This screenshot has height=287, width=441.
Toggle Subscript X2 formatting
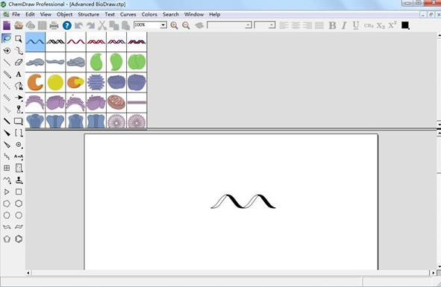(381, 25)
